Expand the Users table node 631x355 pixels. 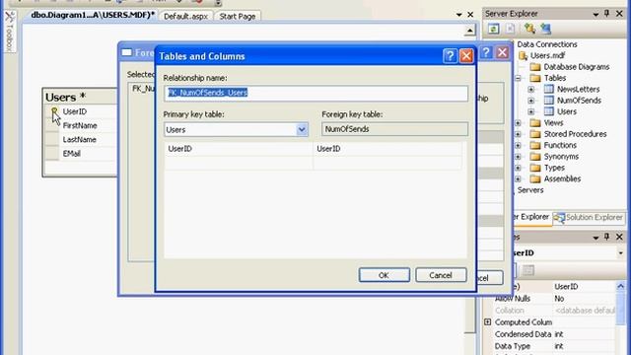click(531, 111)
